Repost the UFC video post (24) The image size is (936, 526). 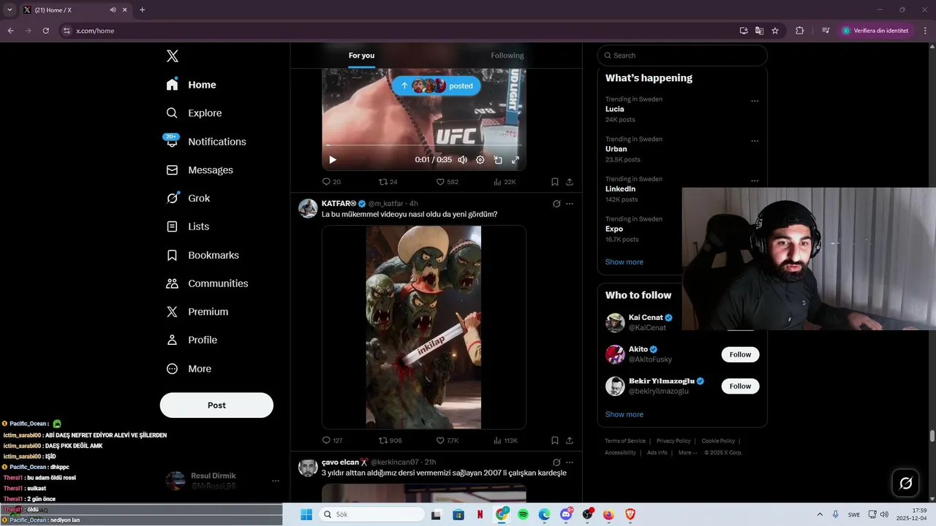[388, 182]
